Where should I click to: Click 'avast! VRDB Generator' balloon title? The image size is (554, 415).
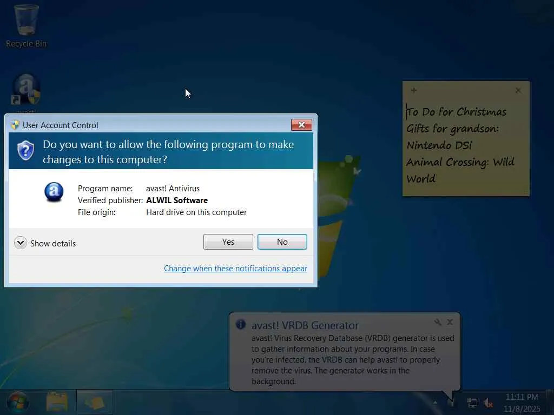305,325
